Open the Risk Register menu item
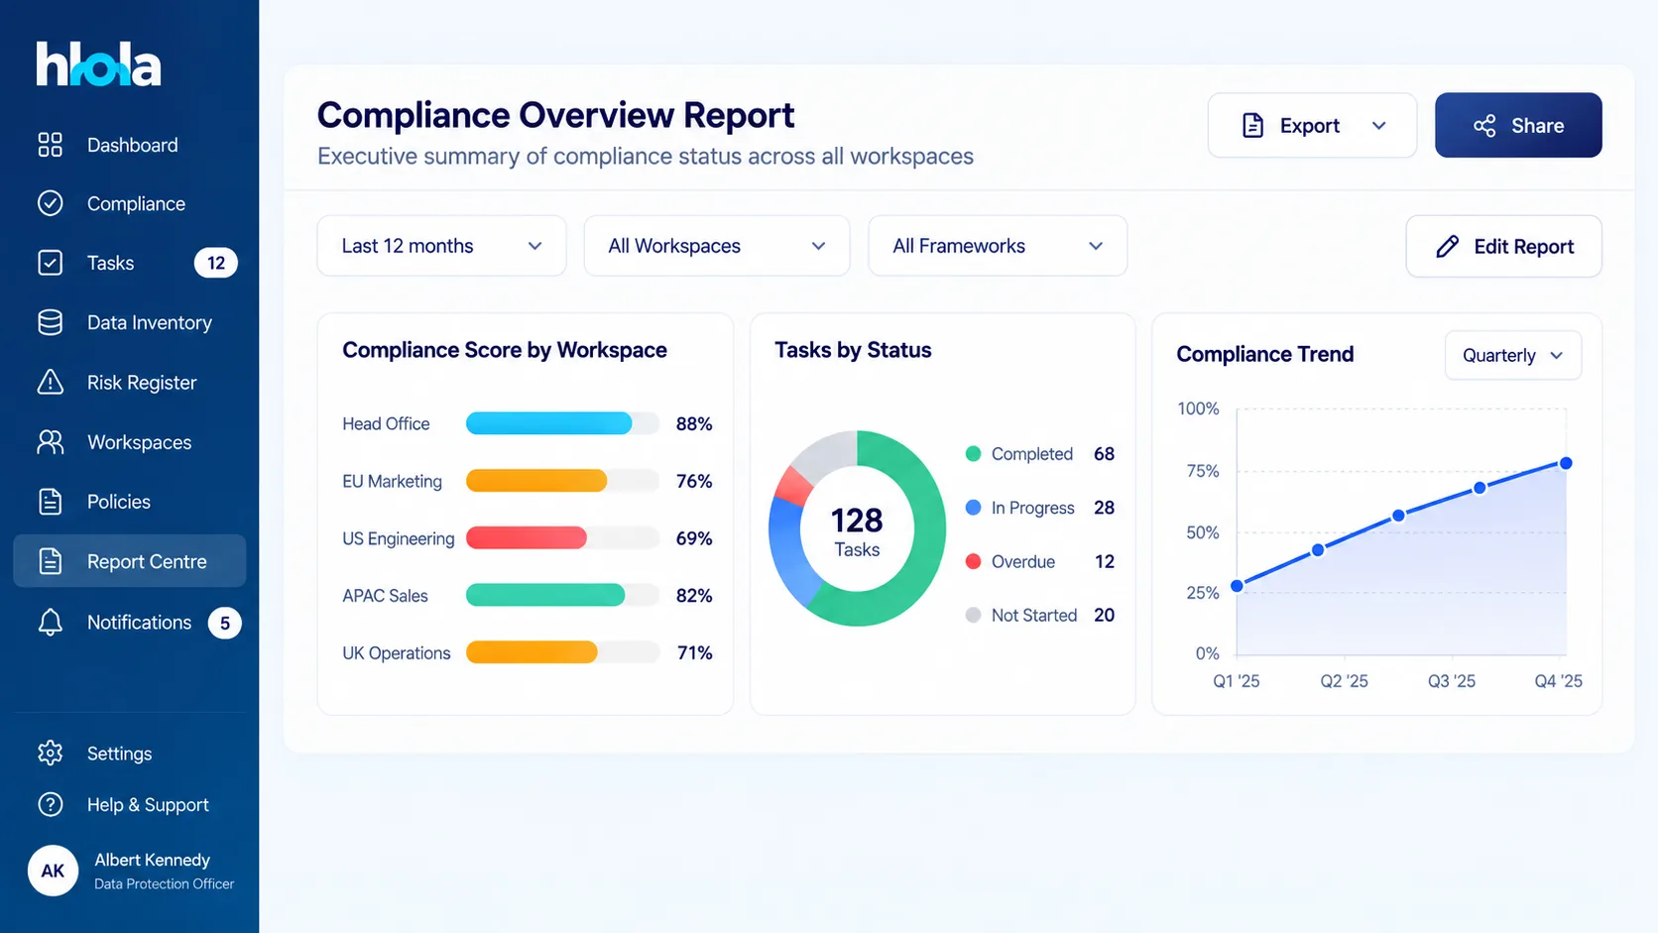Screen dimensions: 1658x933 (x=130, y=382)
